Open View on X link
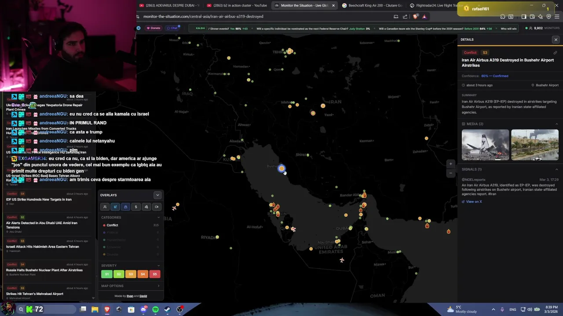The width and height of the screenshot is (563, 316). pyautogui.click(x=472, y=201)
